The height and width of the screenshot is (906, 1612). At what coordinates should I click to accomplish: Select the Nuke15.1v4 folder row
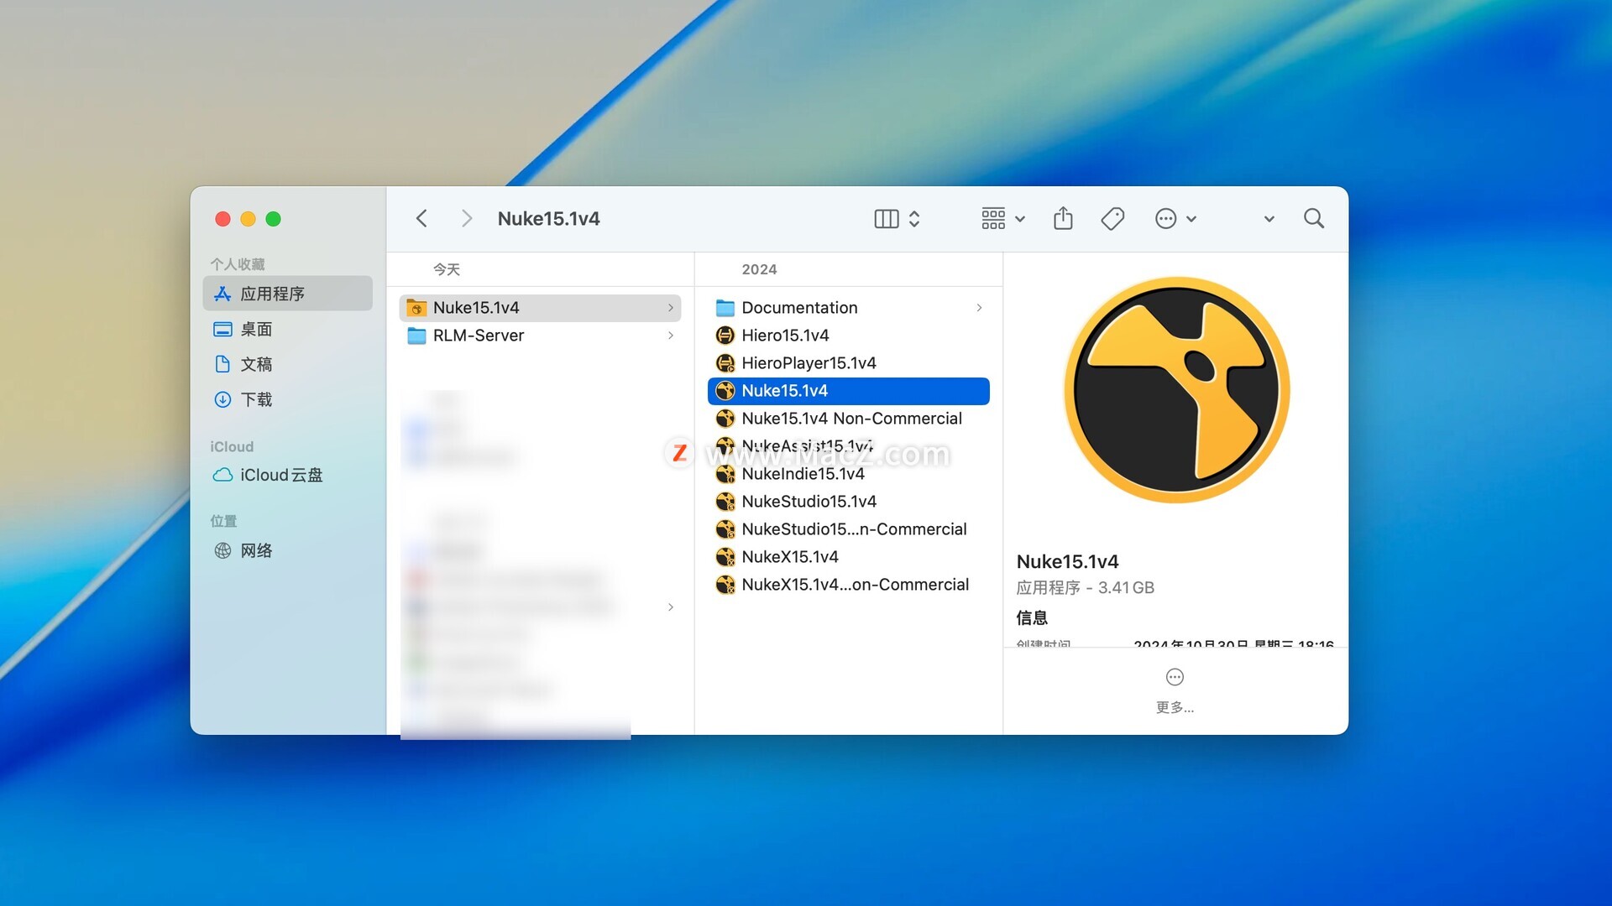pyautogui.click(x=540, y=308)
